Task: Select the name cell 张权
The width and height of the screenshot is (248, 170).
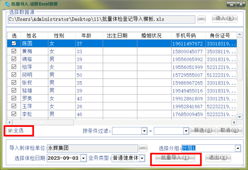Action: [34, 83]
